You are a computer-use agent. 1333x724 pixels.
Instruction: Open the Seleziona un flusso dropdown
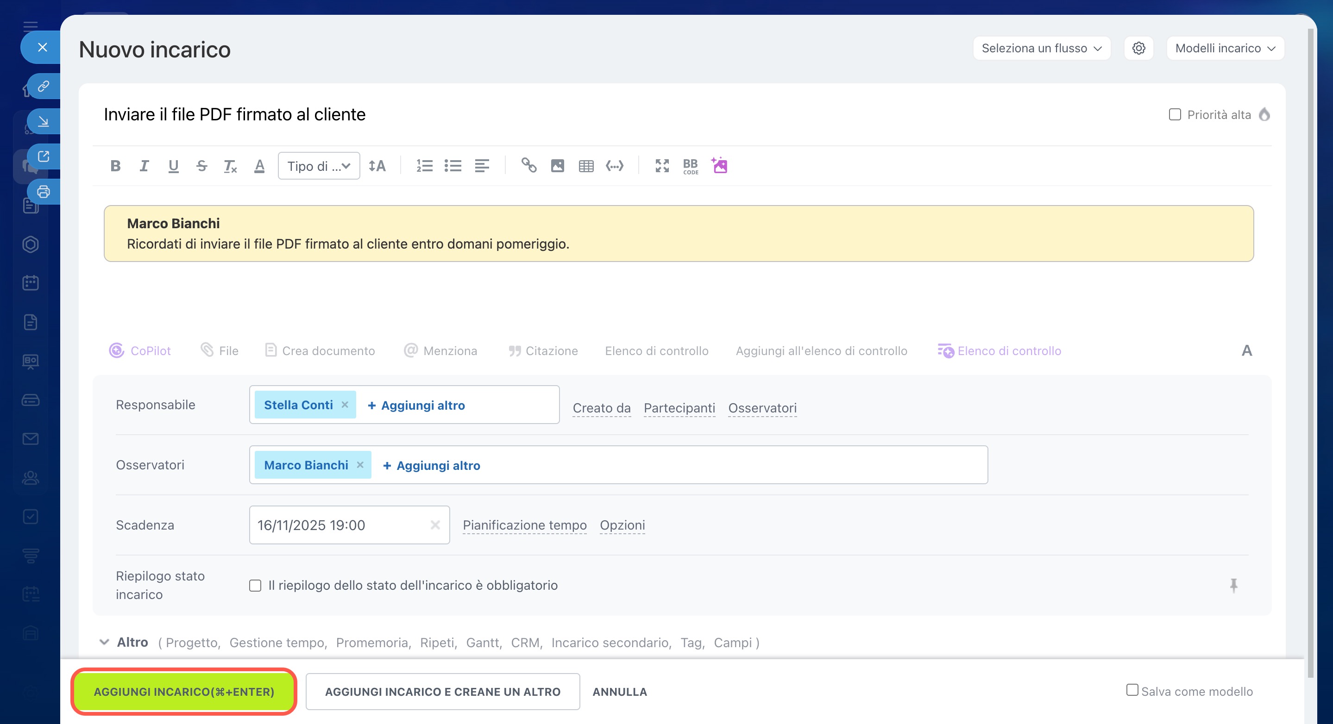click(x=1041, y=48)
